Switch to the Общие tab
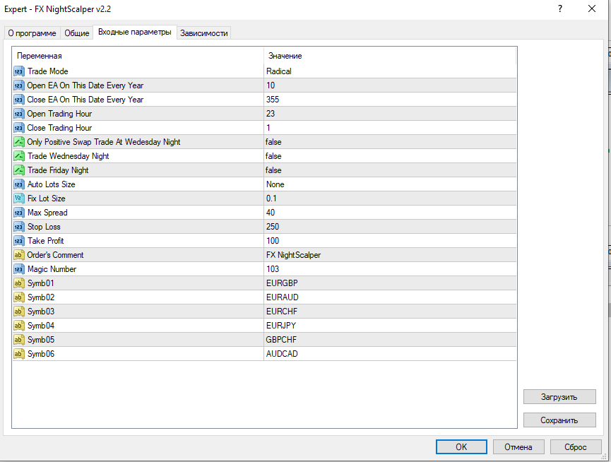The width and height of the screenshot is (611, 462). point(77,33)
